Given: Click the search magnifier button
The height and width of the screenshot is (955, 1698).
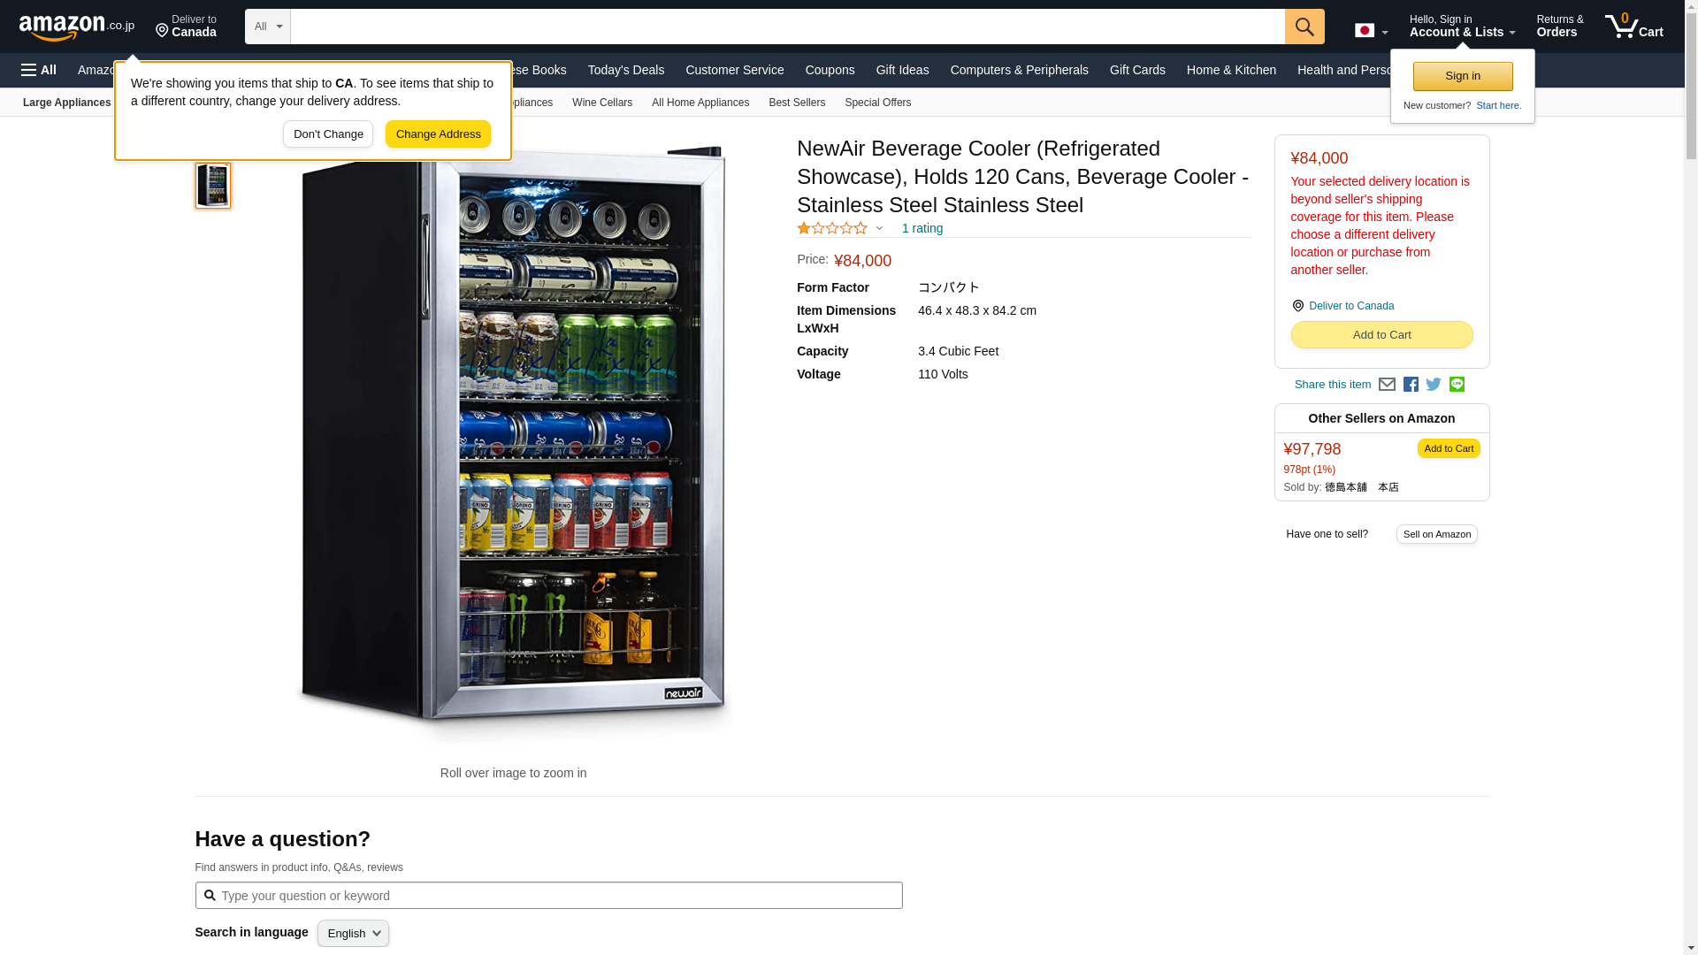Looking at the screenshot, I should (x=1304, y=27).
